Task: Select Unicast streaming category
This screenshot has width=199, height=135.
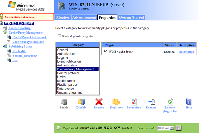Action: pyautogui.click(x=77, y=92)
